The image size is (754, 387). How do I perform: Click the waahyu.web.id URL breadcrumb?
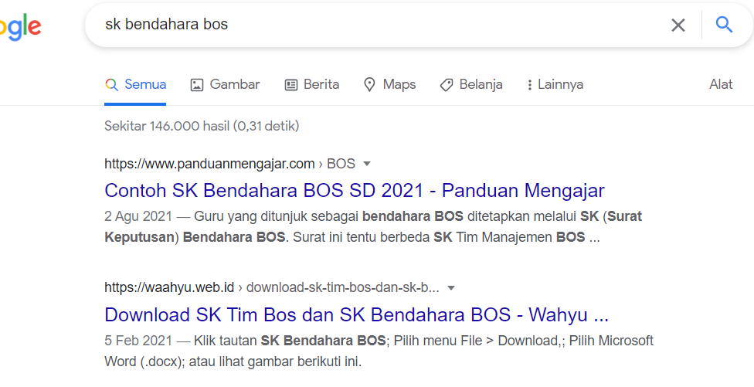pyautogui.click(x=170, y=288)
